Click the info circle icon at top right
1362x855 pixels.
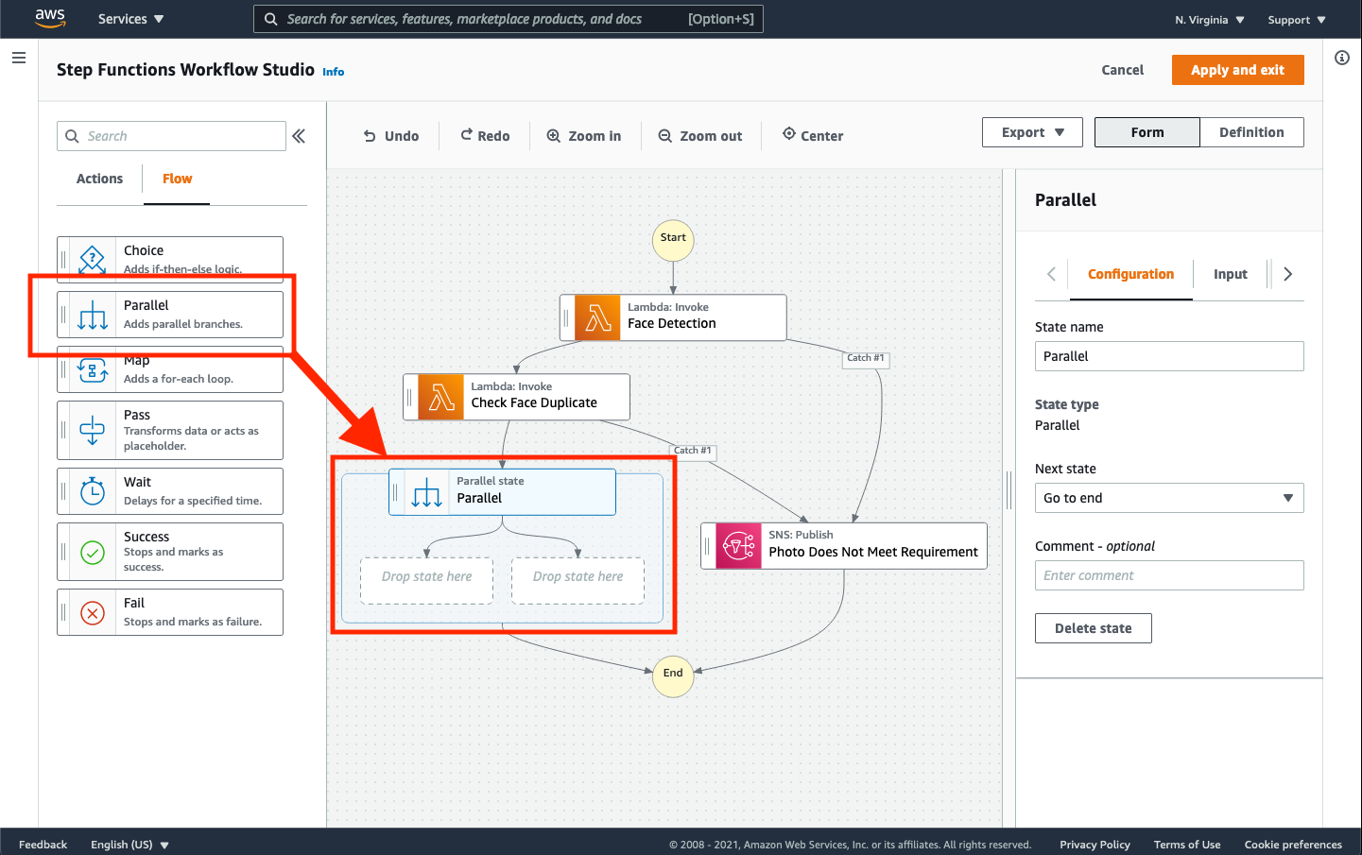click(1342, 58)
